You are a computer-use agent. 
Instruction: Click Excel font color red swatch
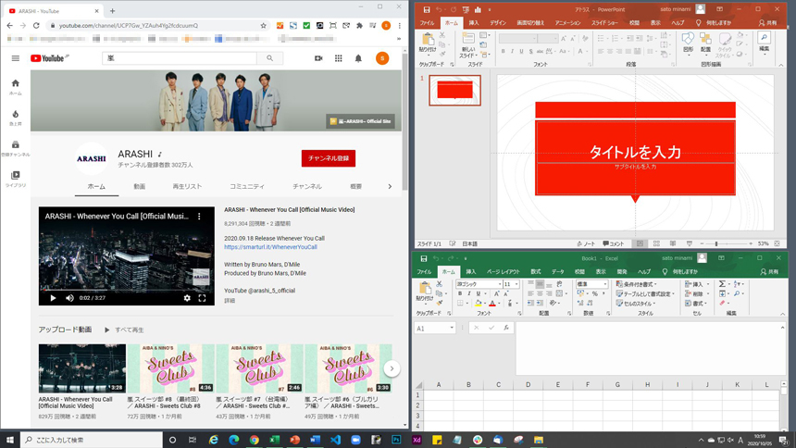(491, 304)
